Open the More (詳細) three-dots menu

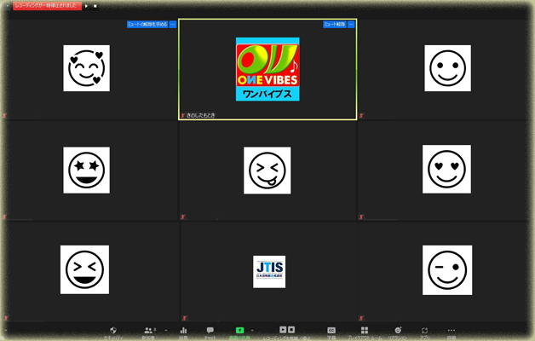(x=451, y=330)
